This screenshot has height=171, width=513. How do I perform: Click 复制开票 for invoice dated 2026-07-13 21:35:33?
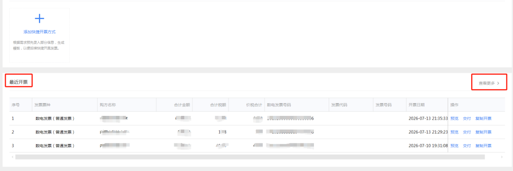click(x=483, y=119)
